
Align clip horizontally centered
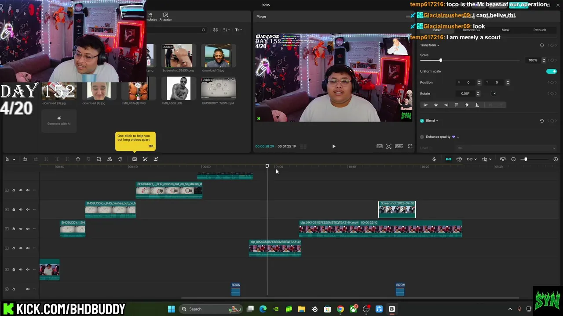click(x=436, y=105)
